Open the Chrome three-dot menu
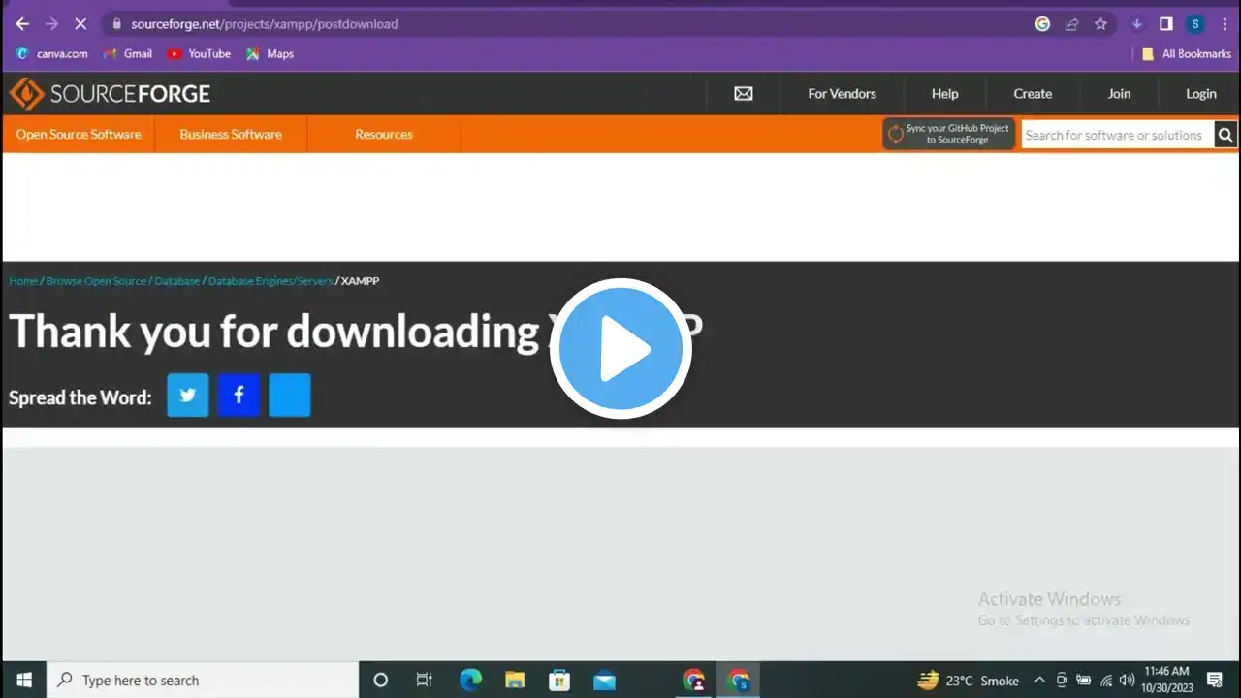The height and width of the screenshot is (698, 1241). (1225, 24)
